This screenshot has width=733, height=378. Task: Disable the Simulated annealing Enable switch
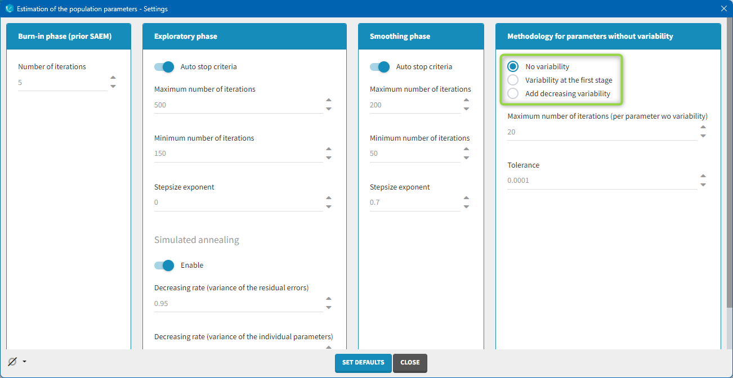point(164,265)
